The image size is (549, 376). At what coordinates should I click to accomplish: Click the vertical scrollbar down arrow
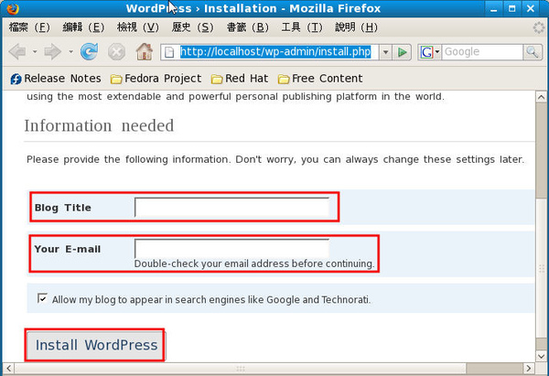[542, 357]
